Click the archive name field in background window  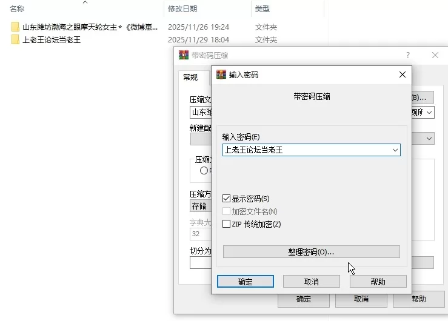point(201,113)
